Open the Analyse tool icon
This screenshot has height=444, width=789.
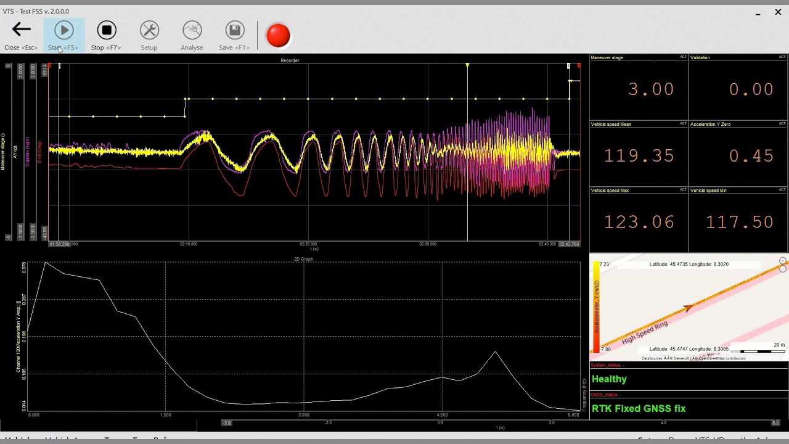(192, 30)
